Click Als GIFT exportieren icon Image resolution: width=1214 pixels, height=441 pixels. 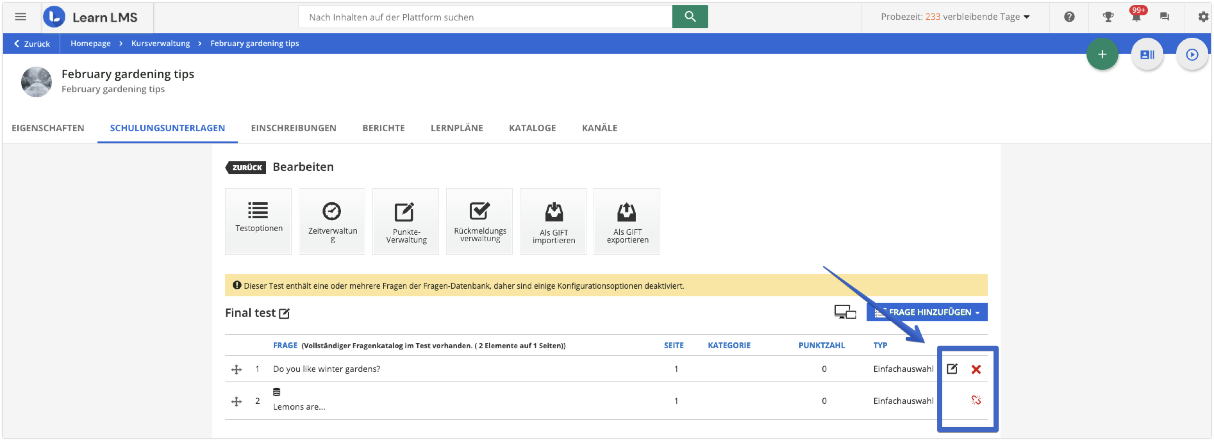tap(626, 212)
